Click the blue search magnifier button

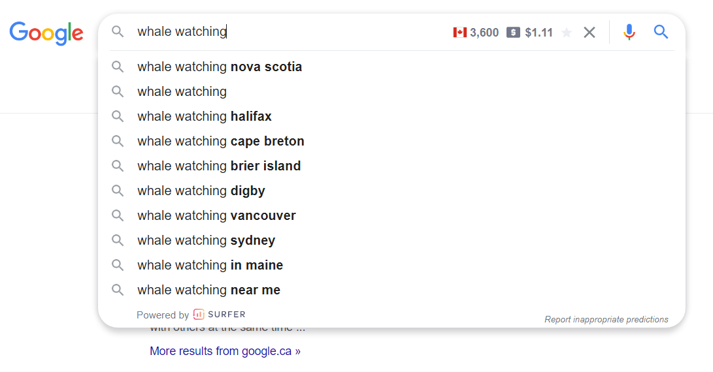661,32
